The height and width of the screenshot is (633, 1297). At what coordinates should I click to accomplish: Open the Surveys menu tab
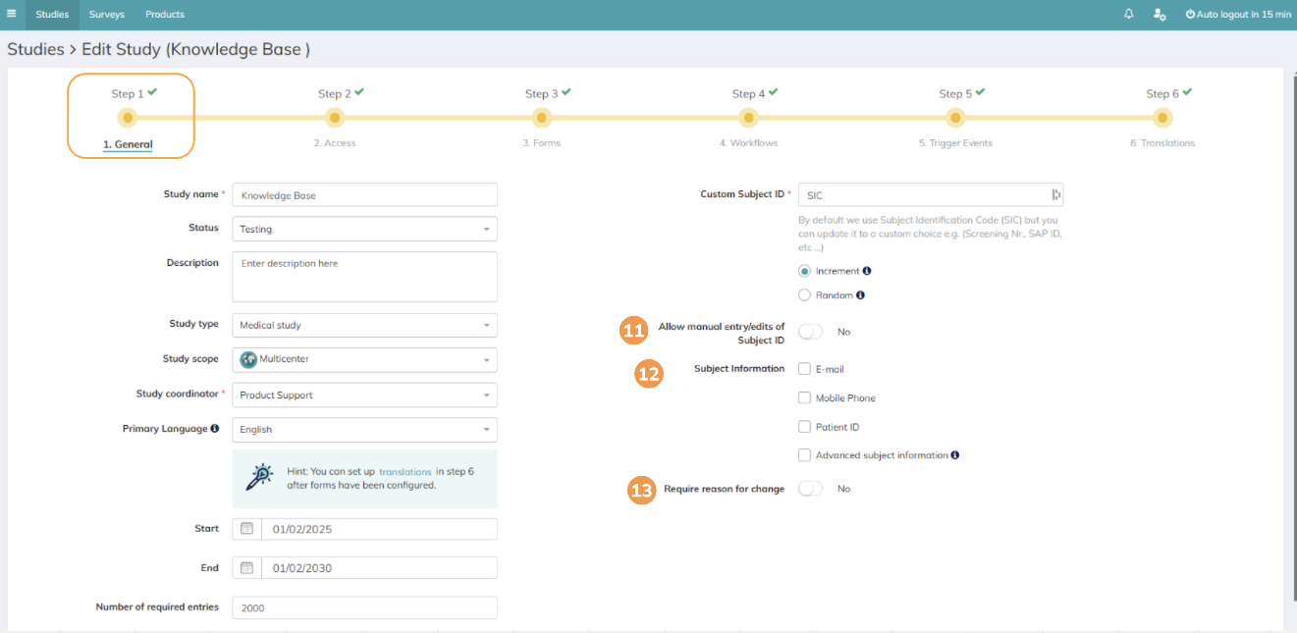click(x=107, y=15)
